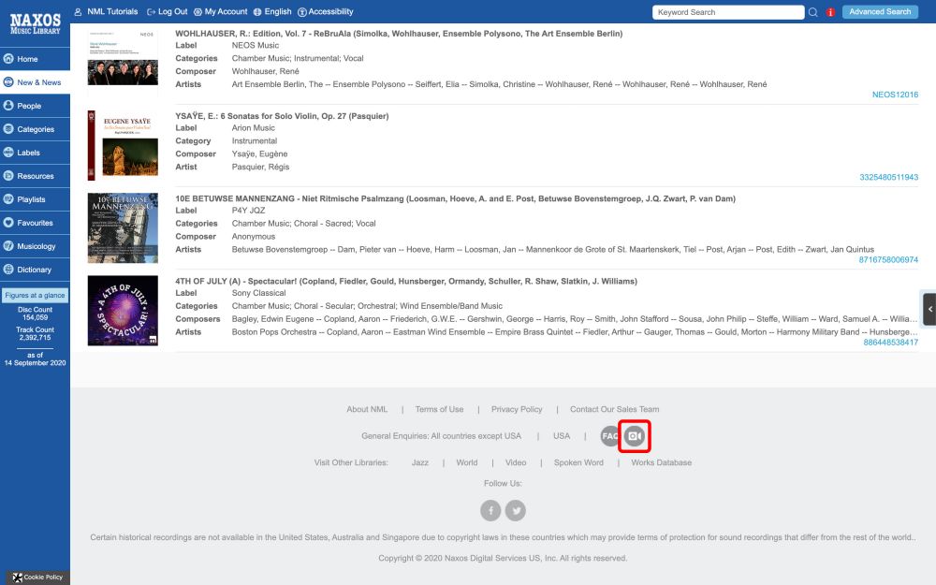Click the Labels icon in sidebar
This screenshot has width=936, height=585.
click(8, 152)
